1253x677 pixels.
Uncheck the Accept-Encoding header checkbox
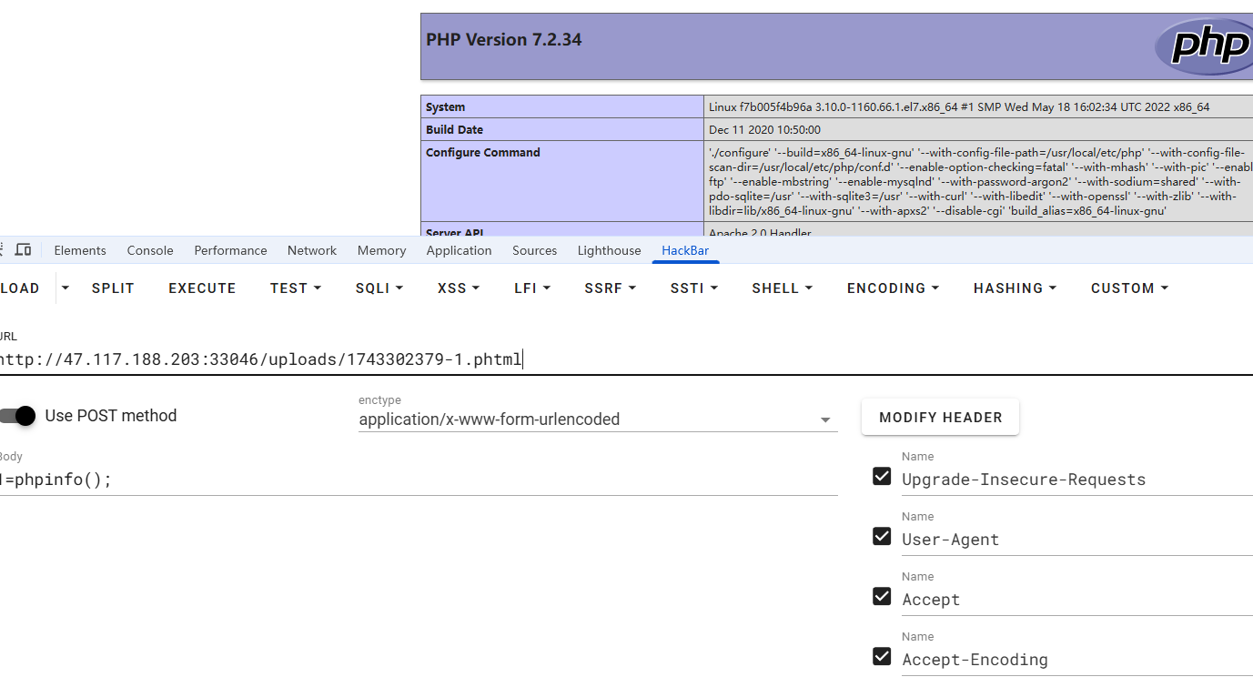[881, 656]
